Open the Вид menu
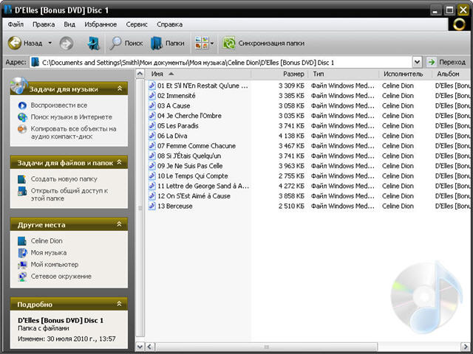This screenshot has height=354, width=473. (x=69, y=24)
